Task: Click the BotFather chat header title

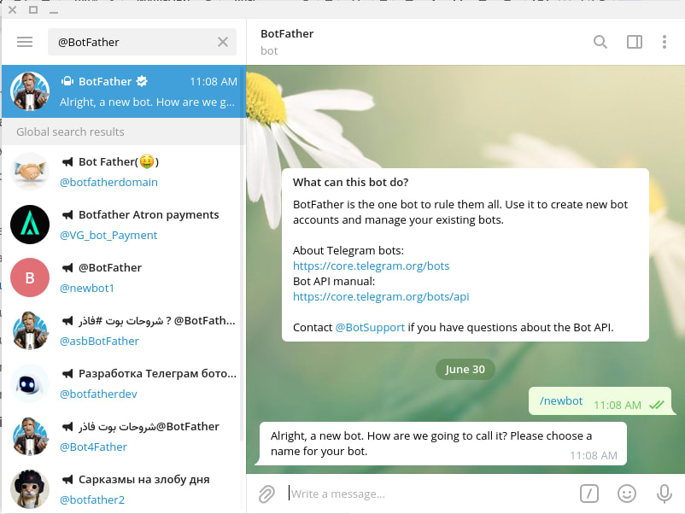Action: point(287,33)
